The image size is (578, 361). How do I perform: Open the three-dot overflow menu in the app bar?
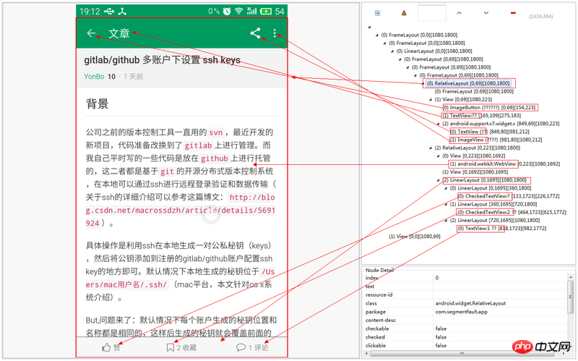pos(275,33)
